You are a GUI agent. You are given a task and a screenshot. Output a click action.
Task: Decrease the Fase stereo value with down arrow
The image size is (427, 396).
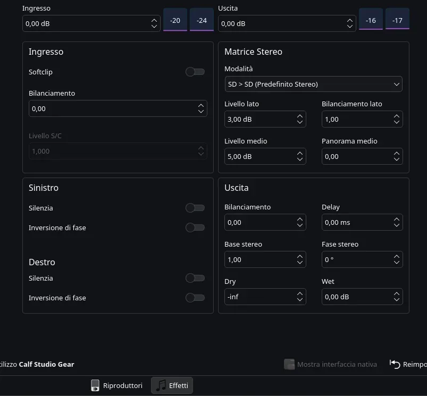(x=397, y=263)
